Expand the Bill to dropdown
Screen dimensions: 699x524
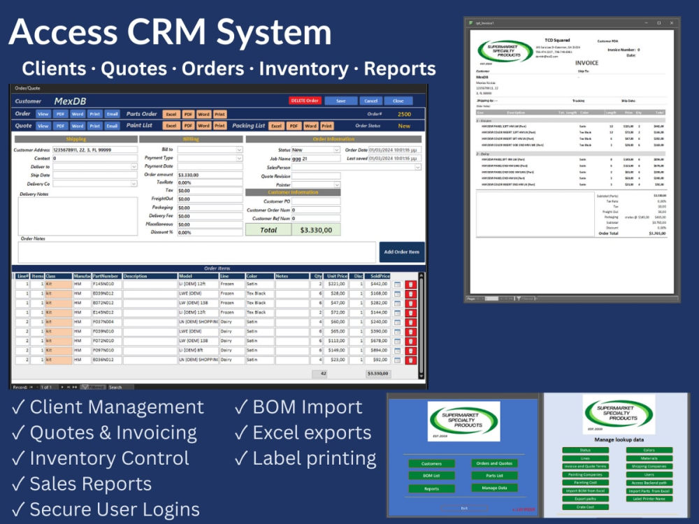pos(239,150)
